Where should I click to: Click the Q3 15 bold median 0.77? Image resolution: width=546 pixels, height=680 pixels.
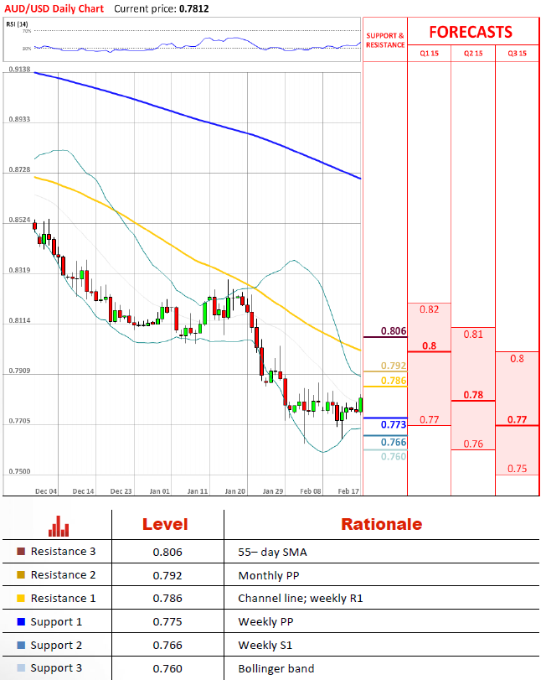pos(517,419)
